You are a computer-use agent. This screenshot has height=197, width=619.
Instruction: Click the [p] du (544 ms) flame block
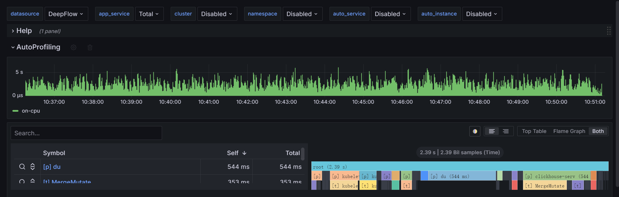[462, 176]
